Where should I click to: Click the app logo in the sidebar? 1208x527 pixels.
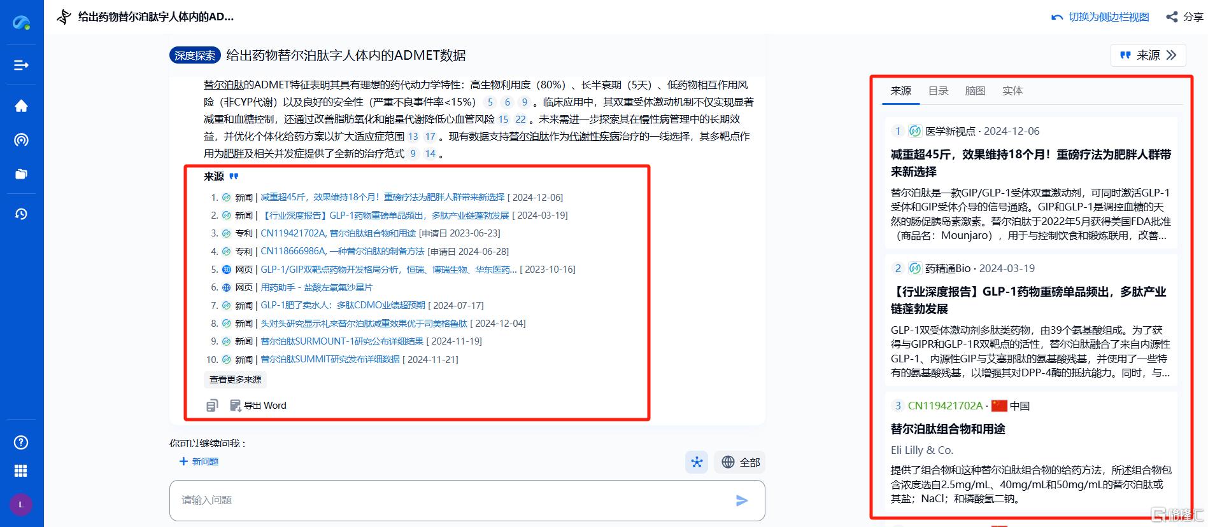(22, 23)
